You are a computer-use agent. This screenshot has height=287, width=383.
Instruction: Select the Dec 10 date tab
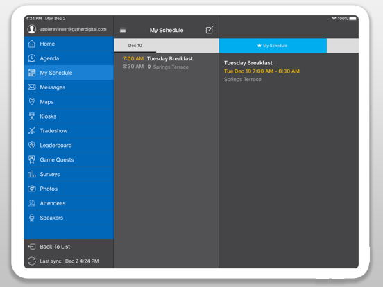coord(135,45)
